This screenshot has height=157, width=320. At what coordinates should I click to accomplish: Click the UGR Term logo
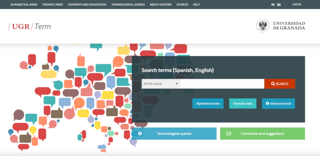coord(30,27)
